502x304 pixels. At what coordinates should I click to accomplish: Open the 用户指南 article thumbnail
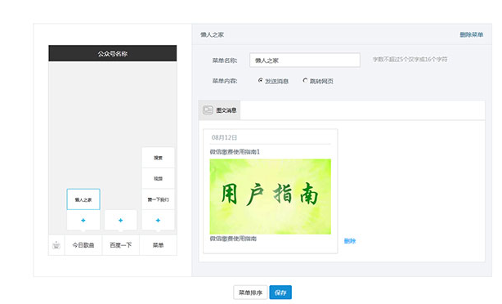tap(270, 196)
